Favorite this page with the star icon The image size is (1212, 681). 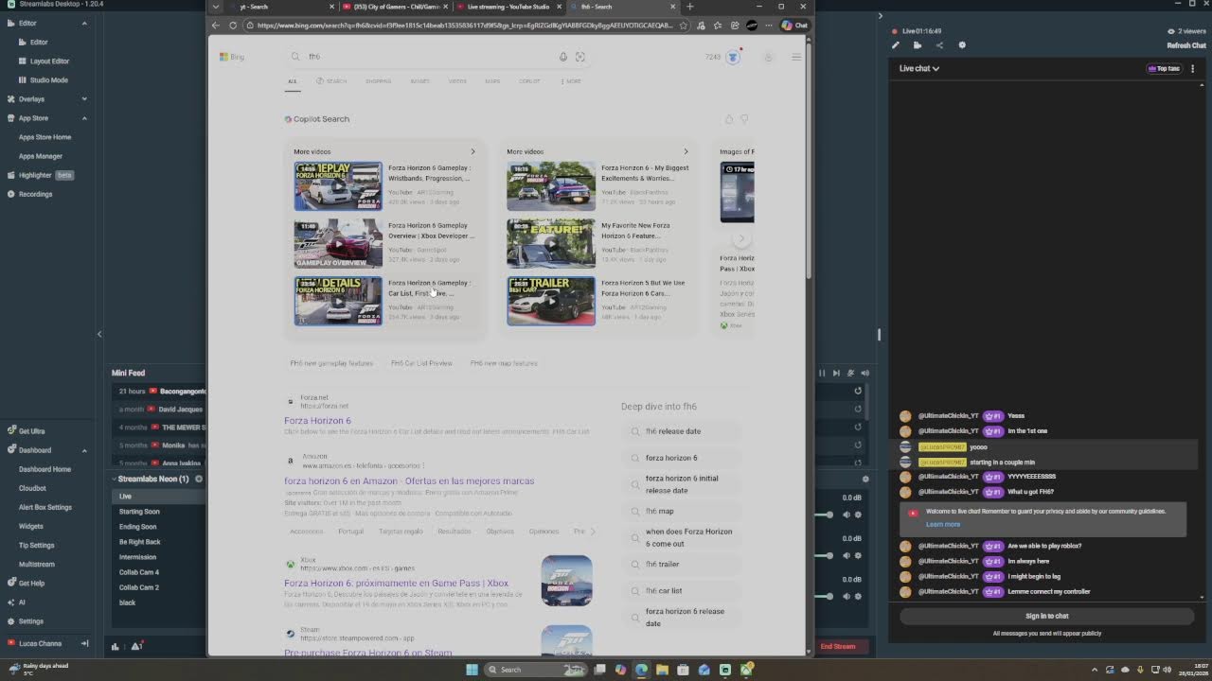point(684,26)
